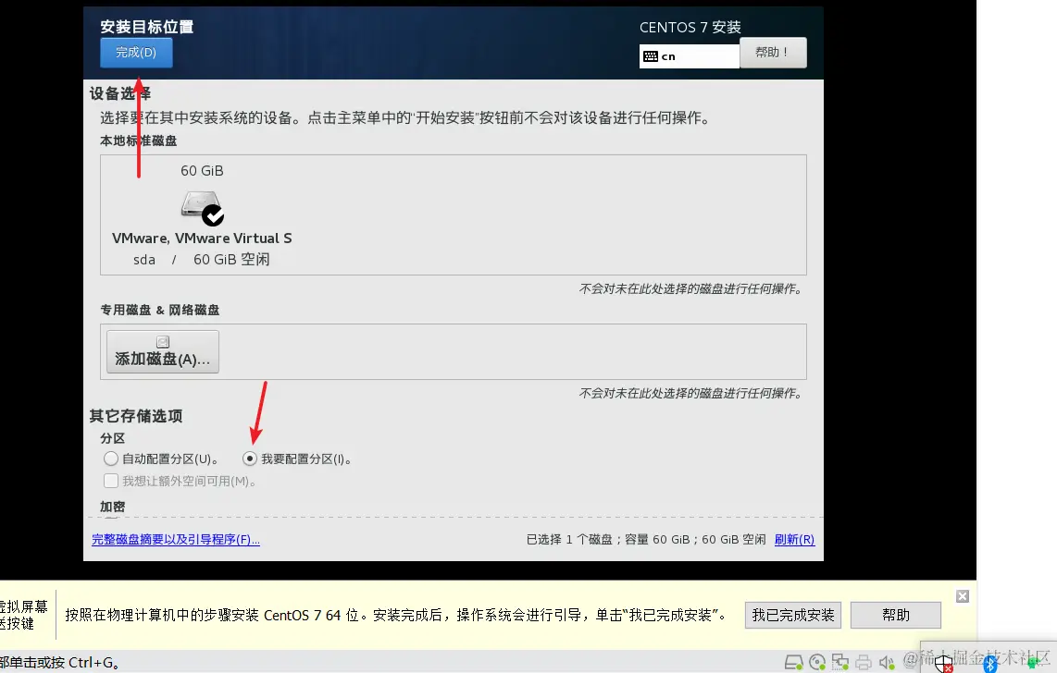Click the sda / 60 GiB 空闲 text
The width and height of the screenshot is (1057, 673).
[x=201, y=260]
